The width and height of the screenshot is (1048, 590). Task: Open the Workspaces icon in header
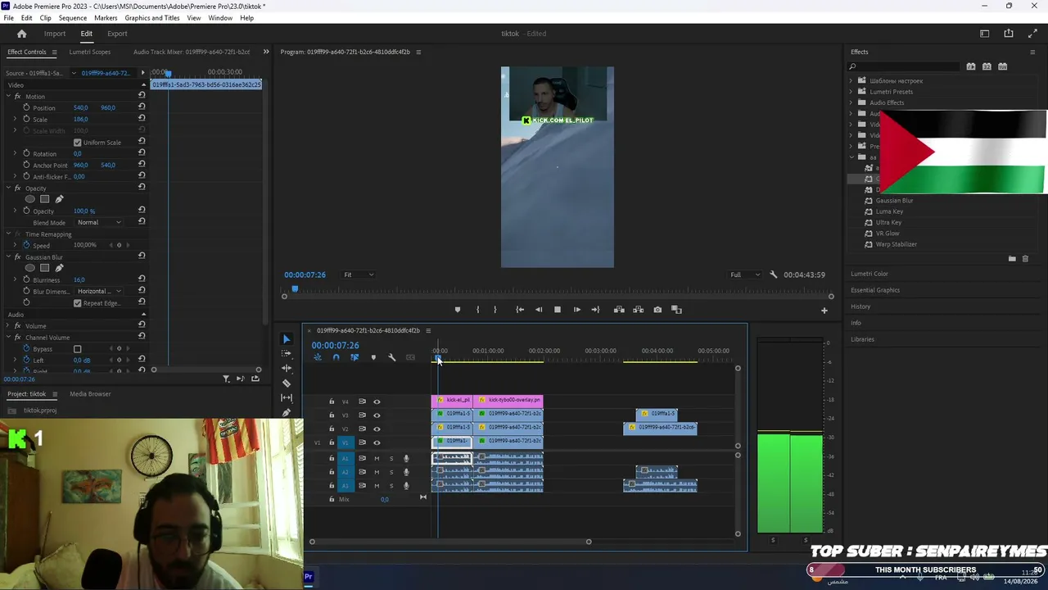984,34
